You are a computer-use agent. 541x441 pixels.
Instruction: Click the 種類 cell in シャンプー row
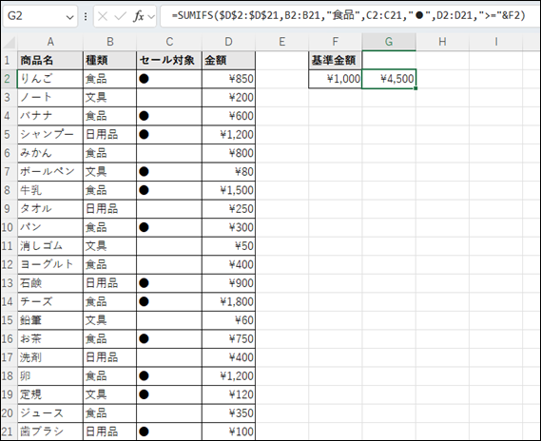click(109, 134)
